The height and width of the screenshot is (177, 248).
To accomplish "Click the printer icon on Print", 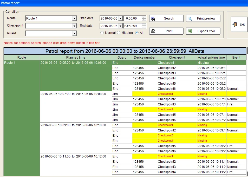I will (153, 31).
